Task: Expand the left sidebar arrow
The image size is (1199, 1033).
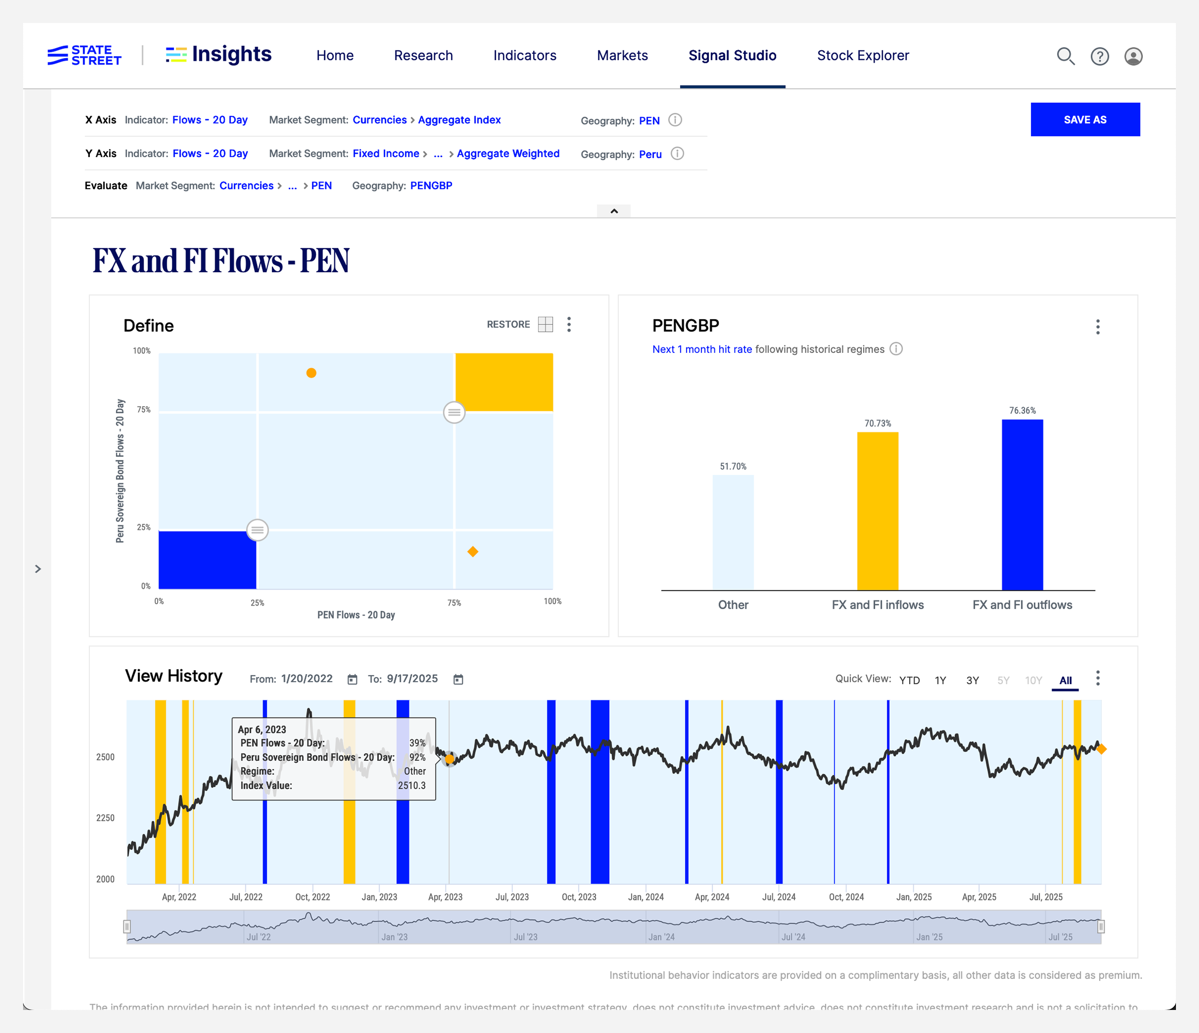Action: pos(37,569)
